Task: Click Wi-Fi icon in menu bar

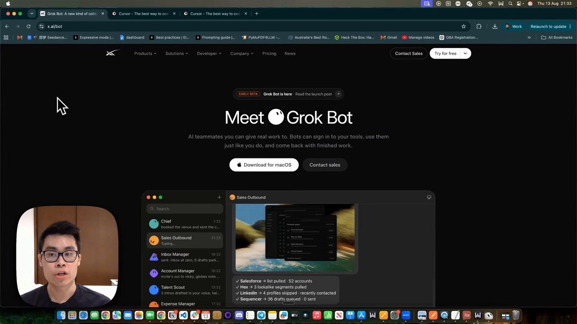Action: (490, 3)
